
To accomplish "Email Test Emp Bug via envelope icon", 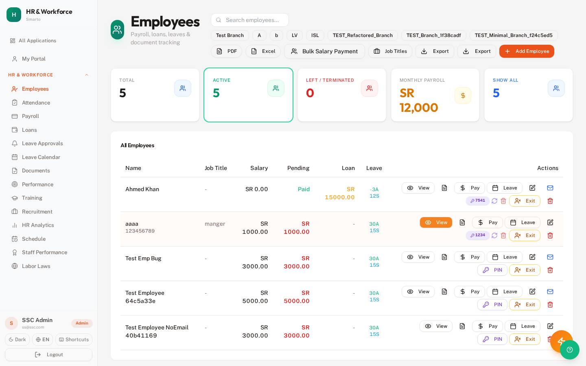I will click(x=550, y=257).
